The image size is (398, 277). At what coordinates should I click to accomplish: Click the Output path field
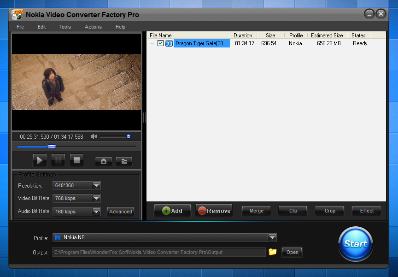tap(159, 253)
